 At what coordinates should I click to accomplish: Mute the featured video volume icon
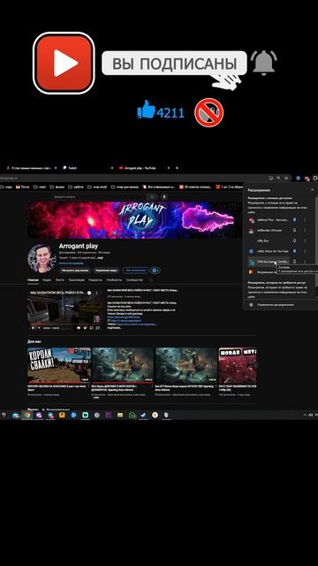point(39,328)
